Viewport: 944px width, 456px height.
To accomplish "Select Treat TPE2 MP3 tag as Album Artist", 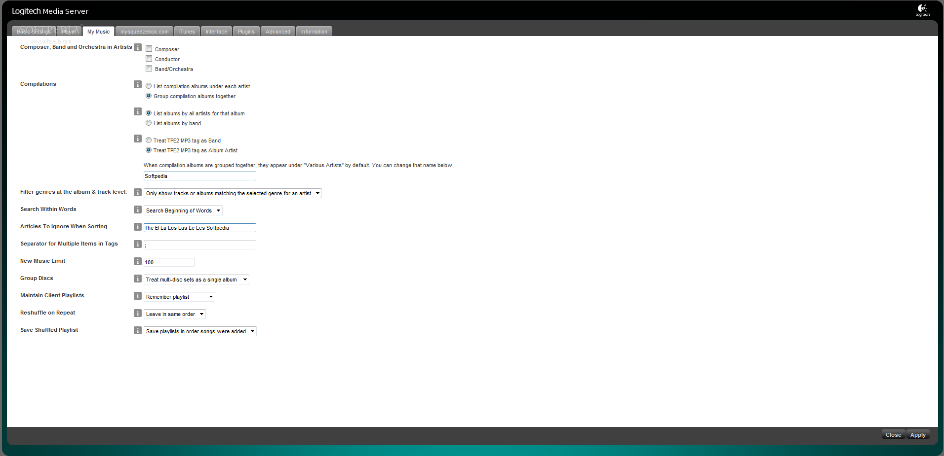I will (x=149, y=150).
